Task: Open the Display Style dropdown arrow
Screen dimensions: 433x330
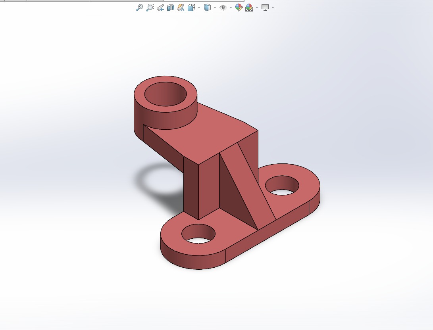Action: click(215, 8)
